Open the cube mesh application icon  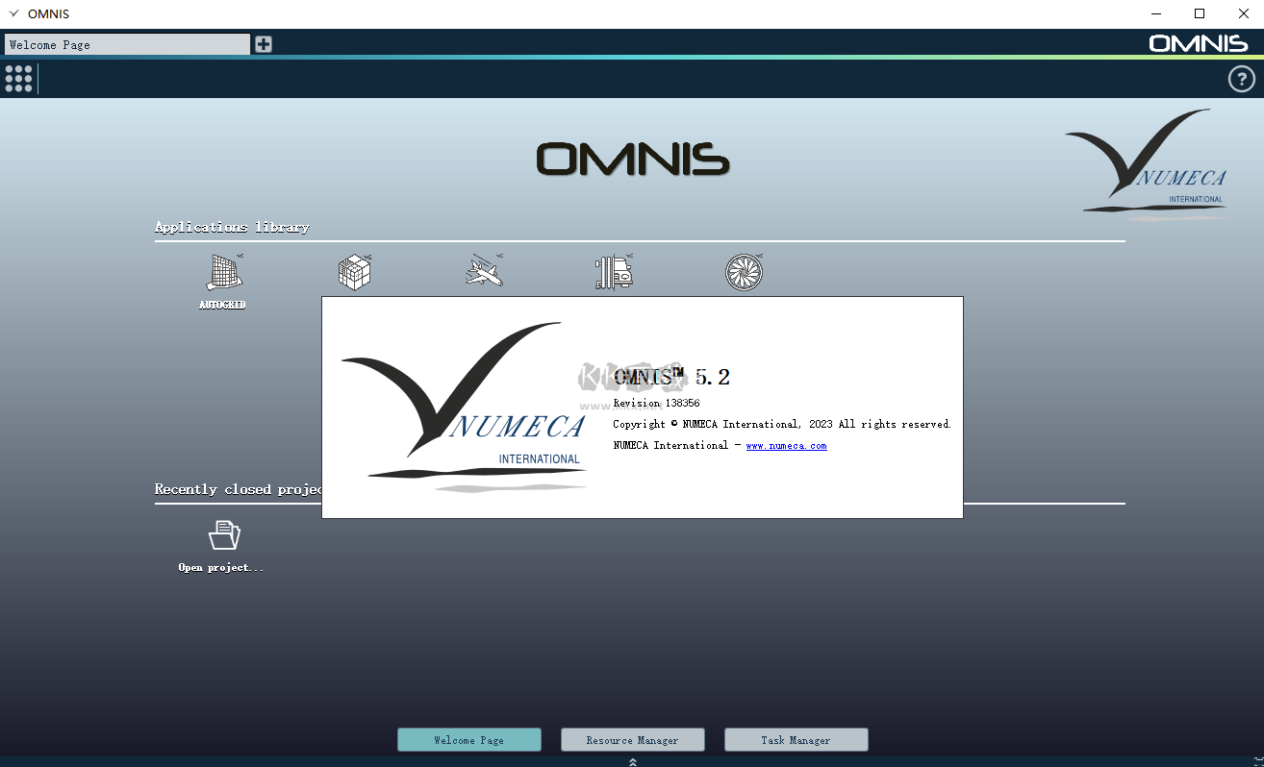click(x=354, y=272)
